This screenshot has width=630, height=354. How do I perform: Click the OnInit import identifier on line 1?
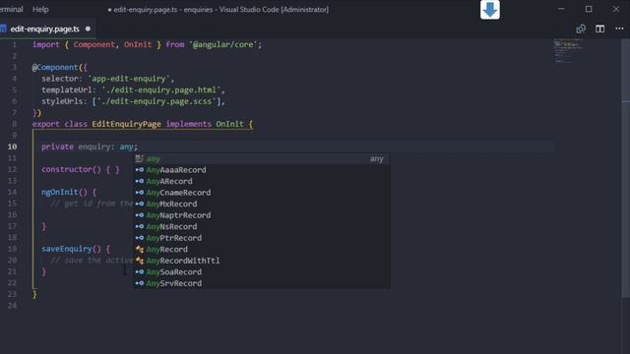138,44
